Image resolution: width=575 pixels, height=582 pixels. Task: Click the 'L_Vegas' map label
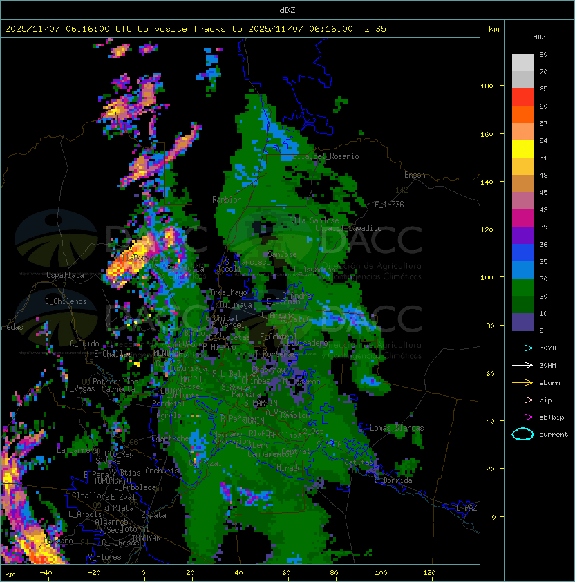click(81, 388)
